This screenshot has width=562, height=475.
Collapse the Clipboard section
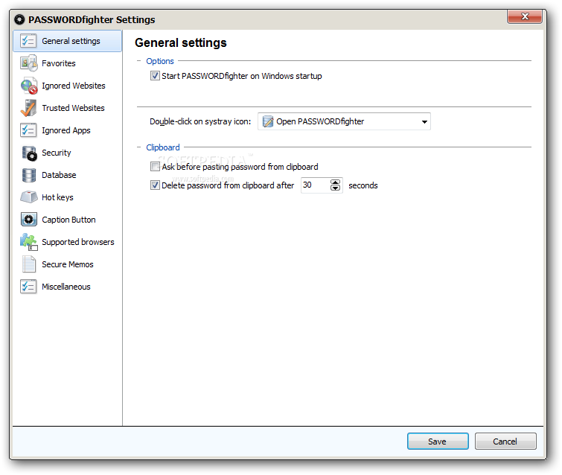(139, 147)
